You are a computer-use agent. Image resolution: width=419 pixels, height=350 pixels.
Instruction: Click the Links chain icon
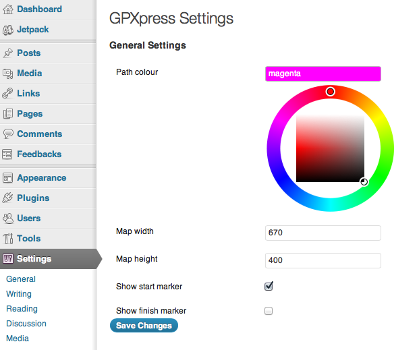tap(7, 94)
